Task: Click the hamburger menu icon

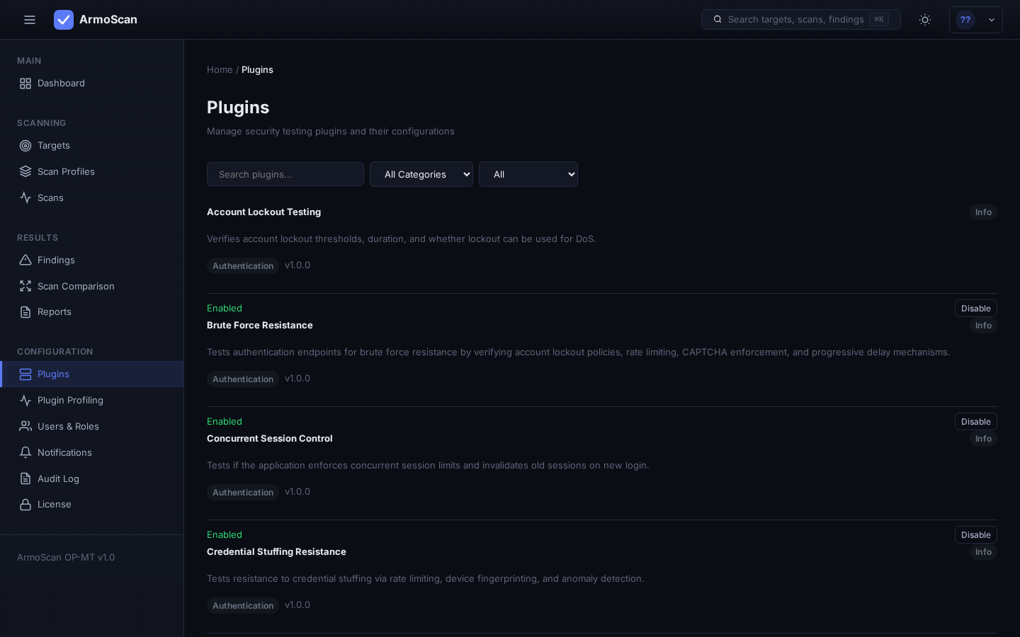Action: tap(30, 20)
